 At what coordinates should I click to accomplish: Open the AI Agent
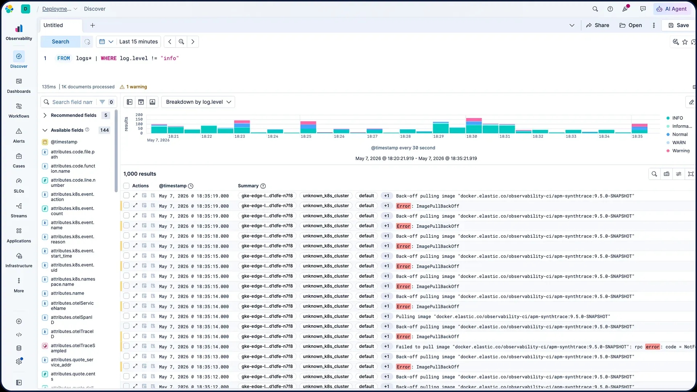672,9
